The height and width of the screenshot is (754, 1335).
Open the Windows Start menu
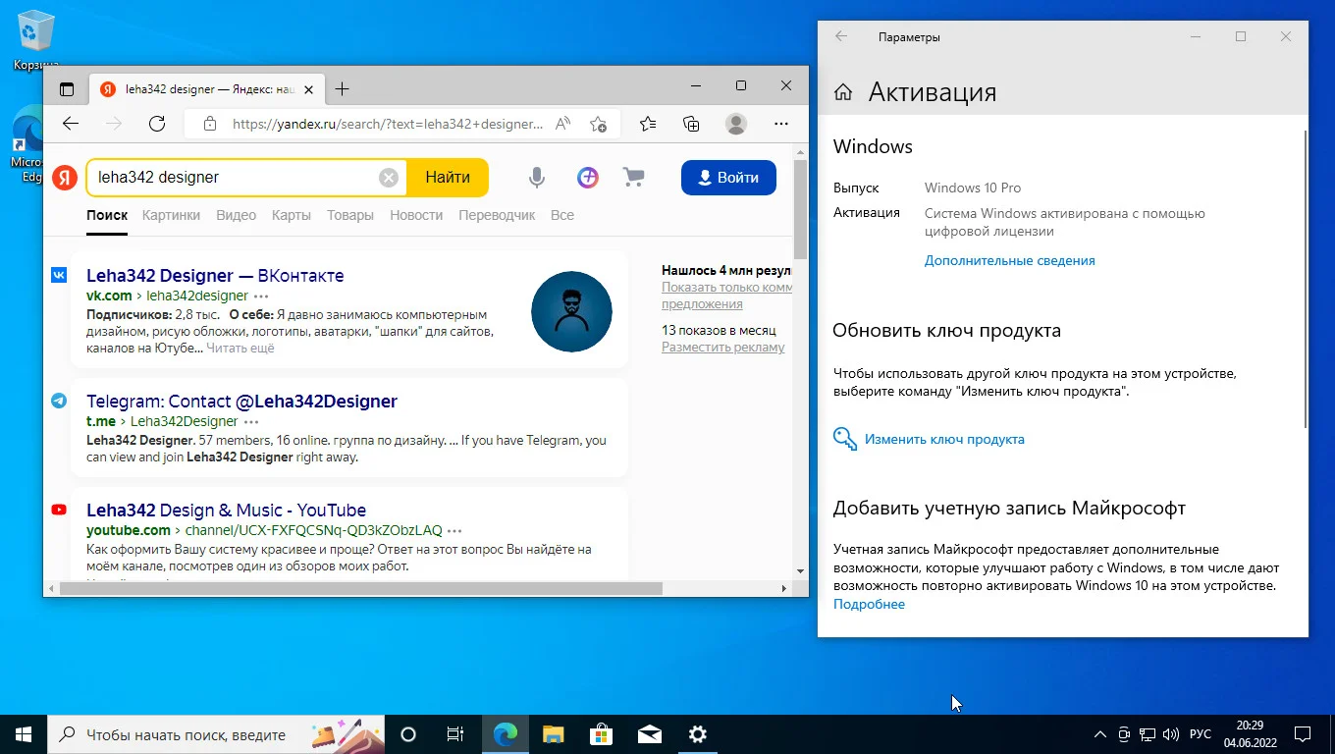pyautogui.click(x=24, y=734)
